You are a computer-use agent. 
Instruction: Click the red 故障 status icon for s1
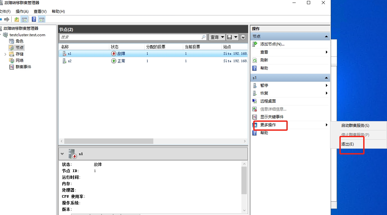114,54
